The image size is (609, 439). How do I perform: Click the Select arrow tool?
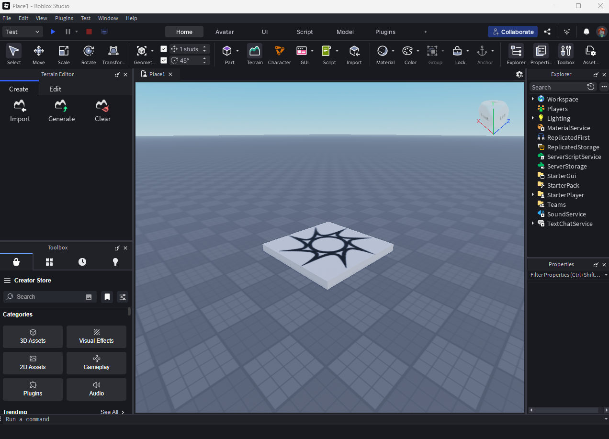click(x=14, y=55)
